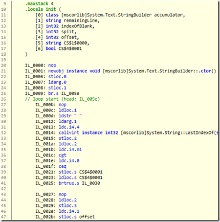
Task: Click 'IL_002a: ldc.i4.1' instruction
Action: coord(57,211)
